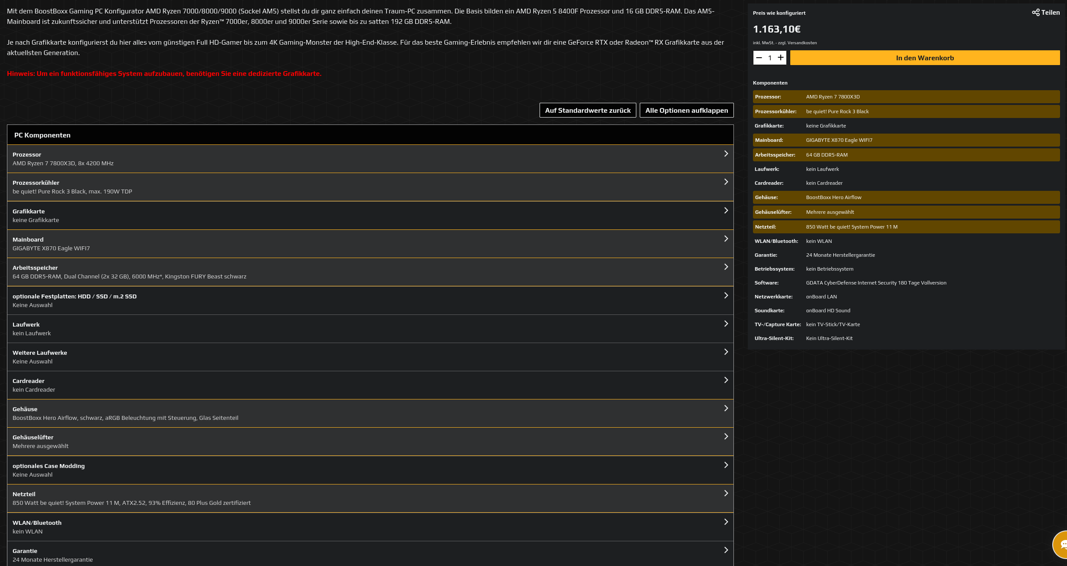Viewport: 1067px width, 566px height.
Task: Open optionale Festplatten options chevron
Action: 726,296
